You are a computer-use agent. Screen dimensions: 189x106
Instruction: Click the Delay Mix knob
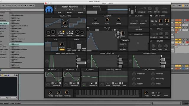[x=167, y=34]
